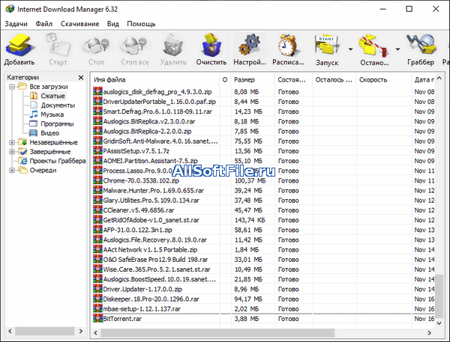Select the Видео category
The image size is (450, 342).
(50, 133)
